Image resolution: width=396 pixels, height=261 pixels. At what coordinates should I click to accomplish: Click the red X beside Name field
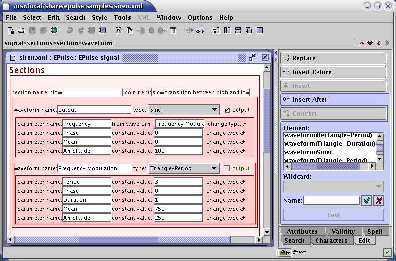[x=379, y=201]
